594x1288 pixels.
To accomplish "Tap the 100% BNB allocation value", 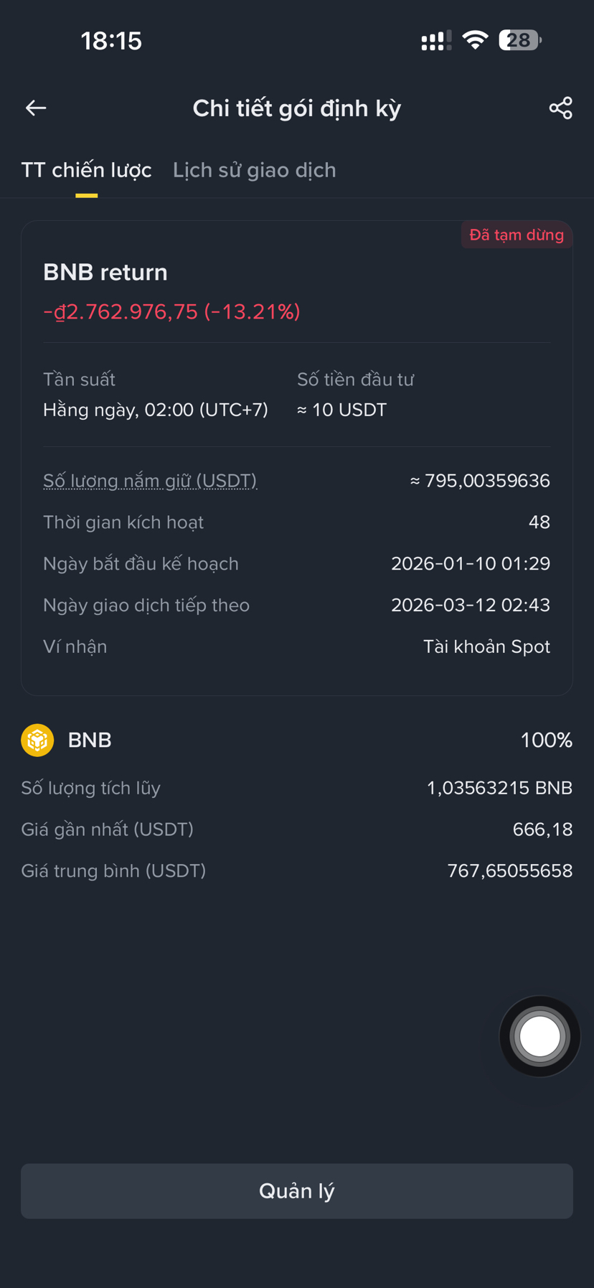I will coord(546,740).
